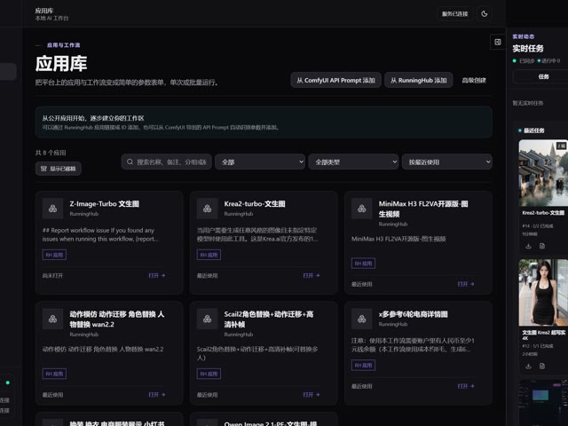Toggle the 显示已移除 button

[x=59, y=169]
